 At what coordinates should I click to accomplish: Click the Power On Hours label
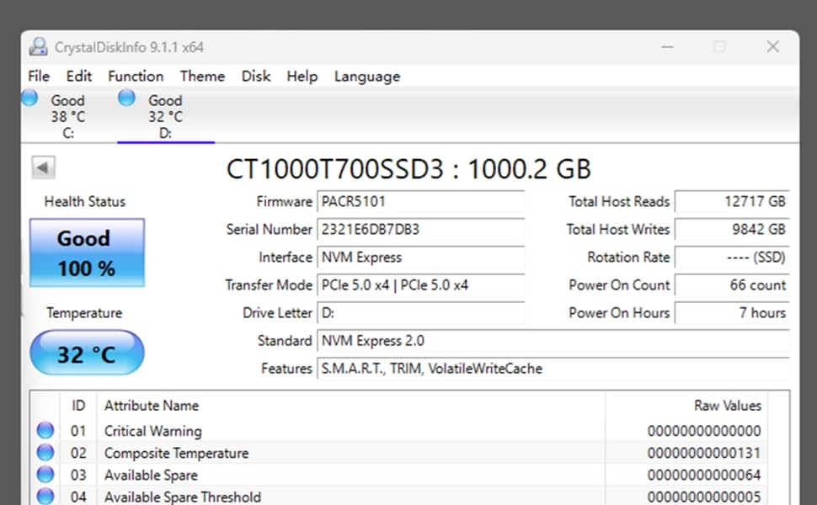[619, 313]
